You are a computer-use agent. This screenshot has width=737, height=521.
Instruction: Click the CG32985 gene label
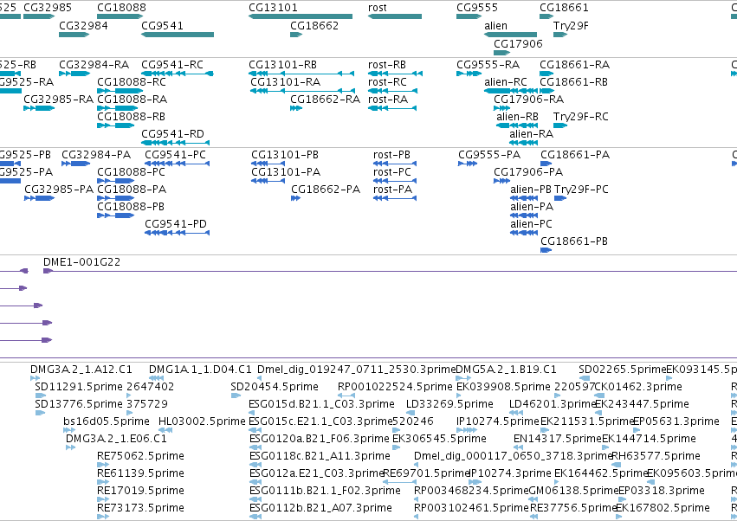coord(48,8)
